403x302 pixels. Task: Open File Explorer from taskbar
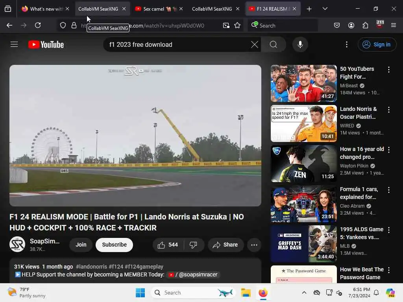[246, 293]
